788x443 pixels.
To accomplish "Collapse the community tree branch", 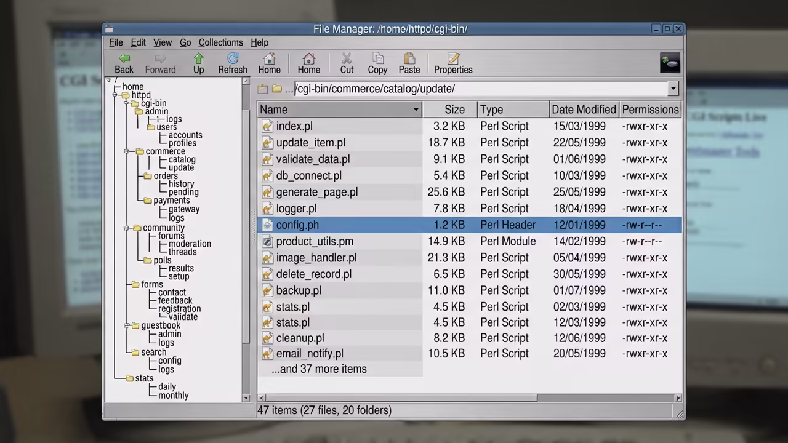I will 127,228.
